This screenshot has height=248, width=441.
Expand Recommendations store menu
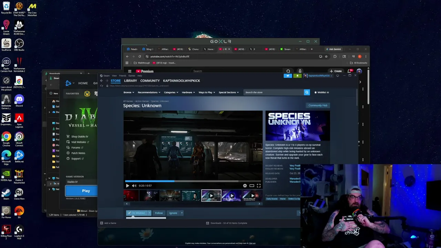point(148,92)
